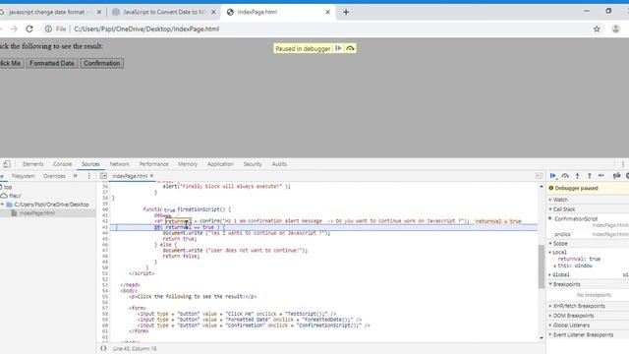Toggle the navigator sidebar icon
Screen dimensions: 629x354
[x=103, y=176]
